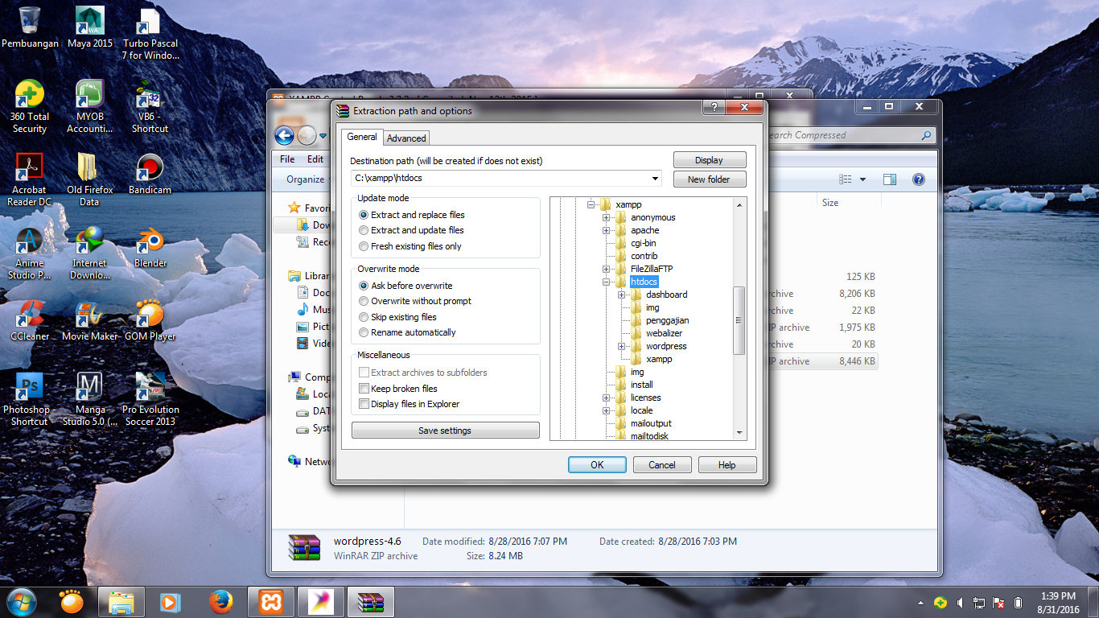Open Acrobat Reader DC from the desktop
The height and width of the screenshot is (618, 1099).
click(x=30, y=179)
